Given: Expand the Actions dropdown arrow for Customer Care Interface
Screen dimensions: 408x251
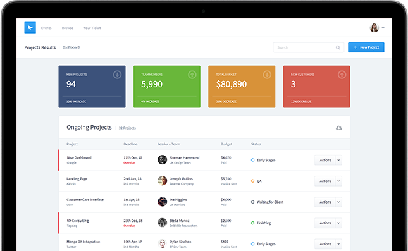Looking at the screenshot, I should pos(338,202).
